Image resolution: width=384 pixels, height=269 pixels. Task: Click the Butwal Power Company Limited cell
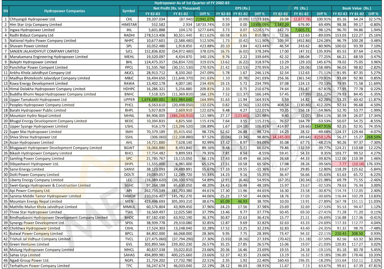36,234
